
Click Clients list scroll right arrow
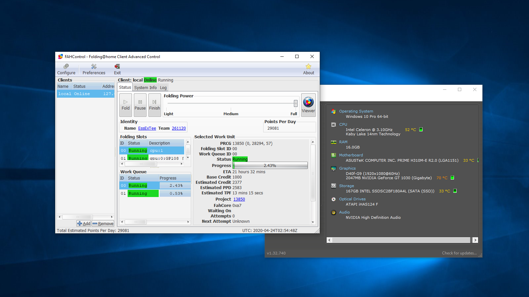pos(112,217)
